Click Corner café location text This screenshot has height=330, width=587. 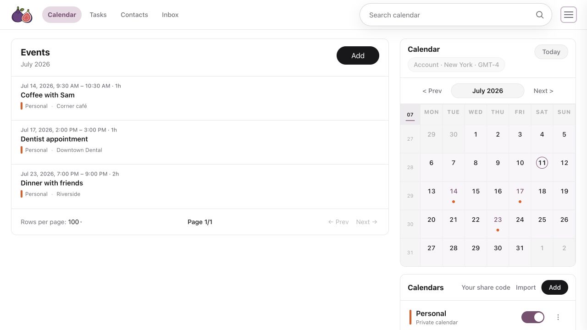(x=72, y=106)
